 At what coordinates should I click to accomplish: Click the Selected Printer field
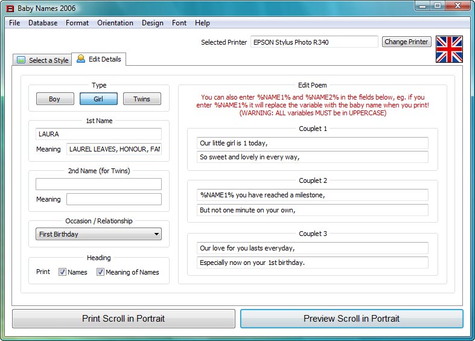point(314,42)
